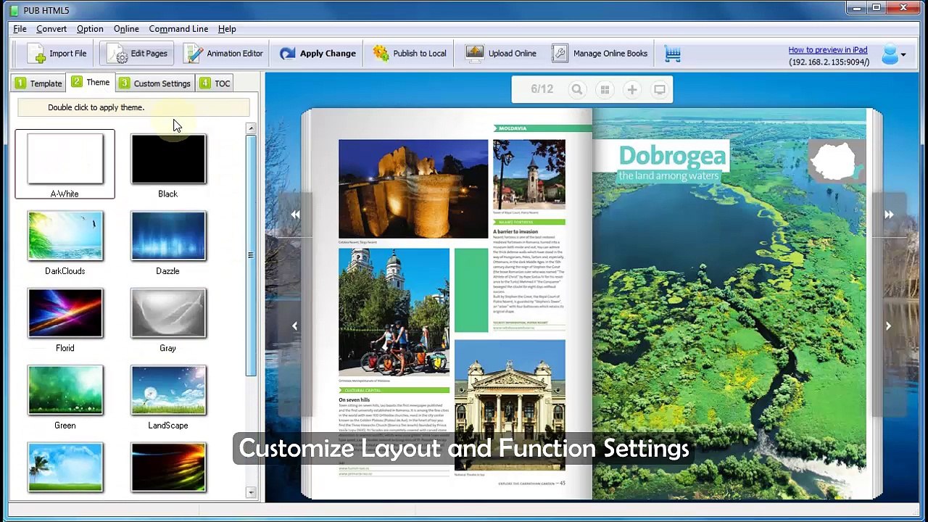Click the Import File toolbar button
Screen dimensions: 928x522
pyautogui.click(x=57, y=54)
